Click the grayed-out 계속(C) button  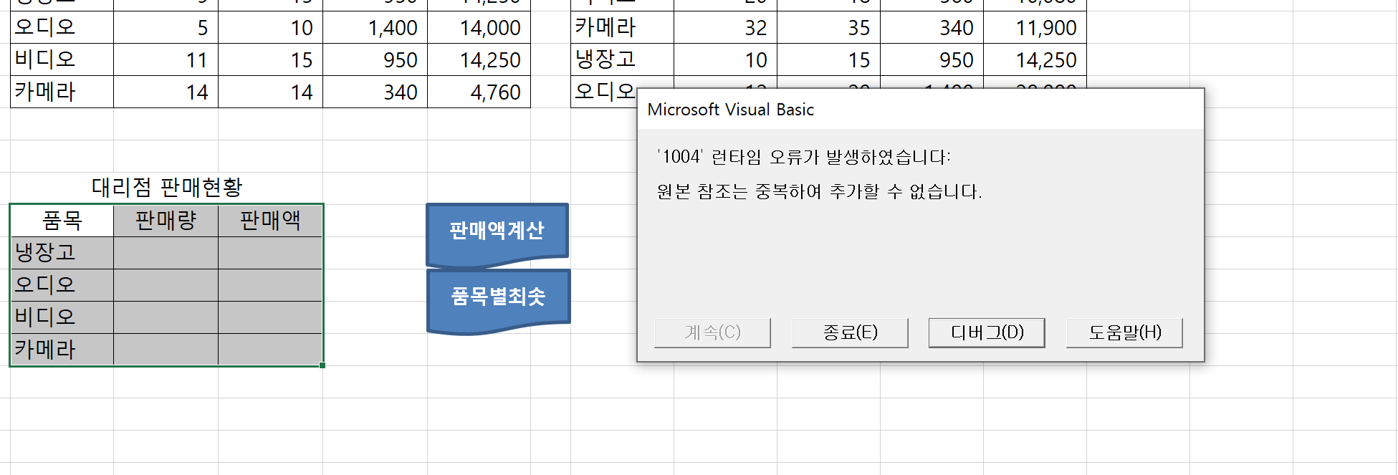point(712,332)
